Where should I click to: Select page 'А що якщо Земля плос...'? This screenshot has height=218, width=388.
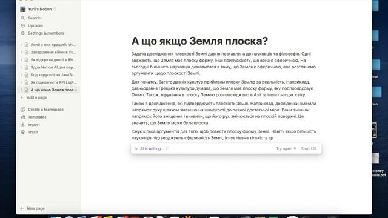click(x=54, y=90)
